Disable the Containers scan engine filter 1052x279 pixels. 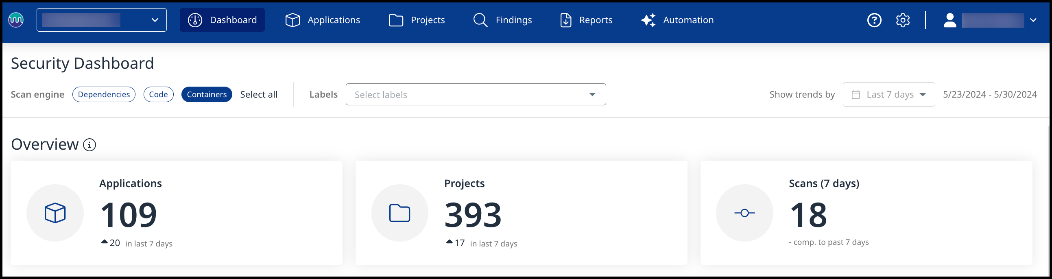(x=207, y=94)
